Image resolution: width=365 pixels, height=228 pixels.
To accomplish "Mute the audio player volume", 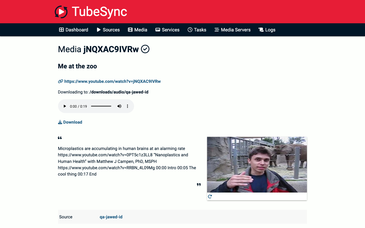I will [119, 106].
